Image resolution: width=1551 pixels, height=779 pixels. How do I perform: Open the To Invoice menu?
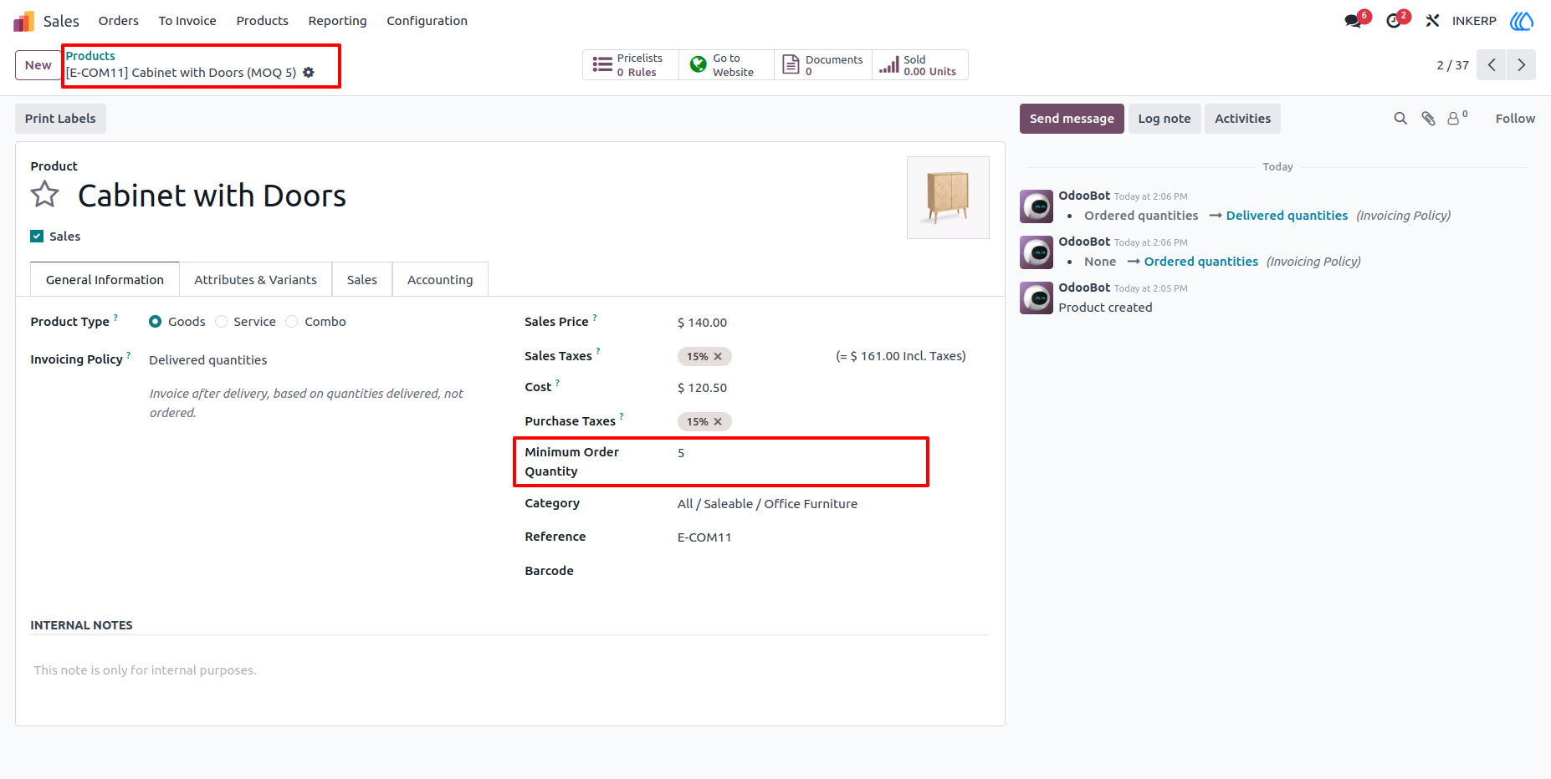187,21
